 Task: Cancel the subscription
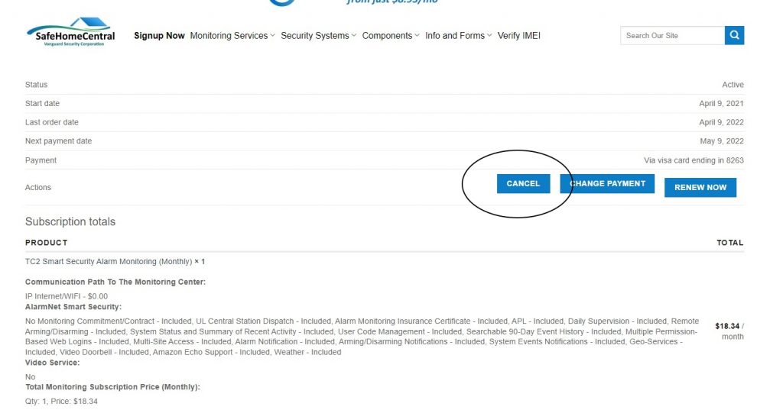[x=523, y=183]
